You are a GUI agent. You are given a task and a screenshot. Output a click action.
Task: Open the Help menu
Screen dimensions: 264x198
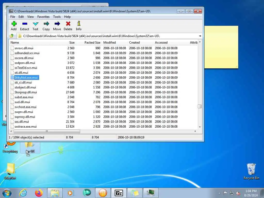[67, 17]
